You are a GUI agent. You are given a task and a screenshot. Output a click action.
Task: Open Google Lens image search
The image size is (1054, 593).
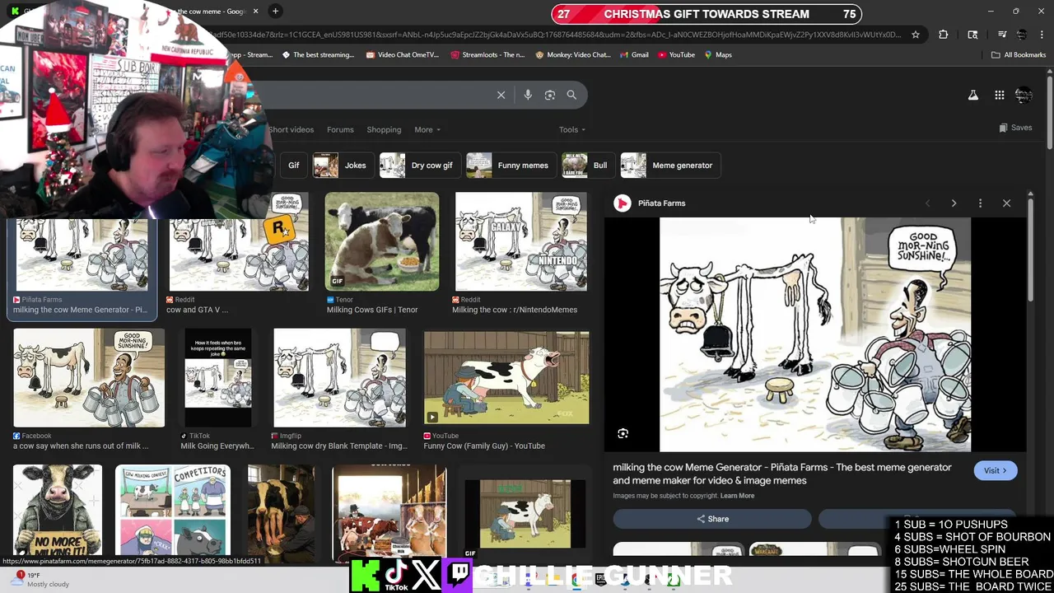pyautogui.click(x=550, y=95)
